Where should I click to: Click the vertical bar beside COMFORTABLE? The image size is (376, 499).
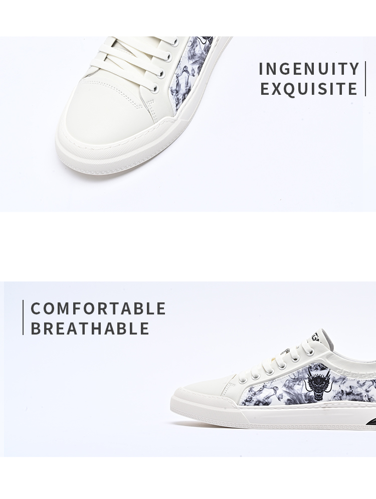pos(23,317)
